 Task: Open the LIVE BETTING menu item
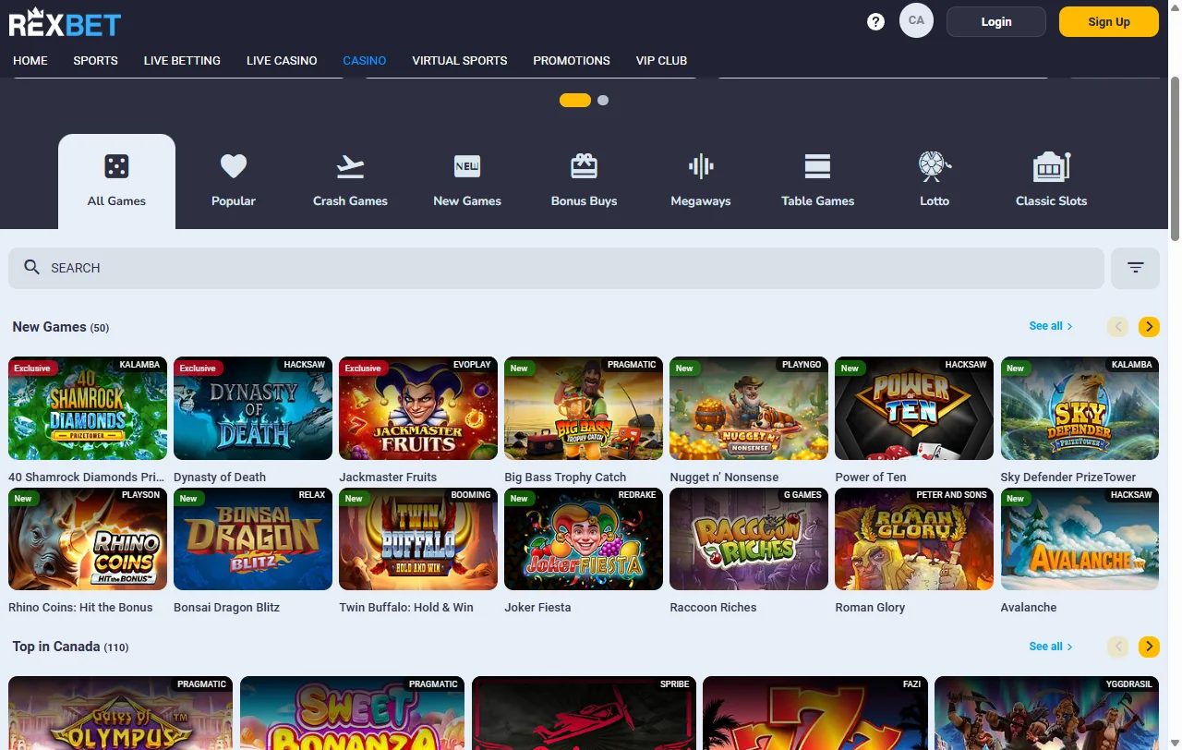(182, 60)
